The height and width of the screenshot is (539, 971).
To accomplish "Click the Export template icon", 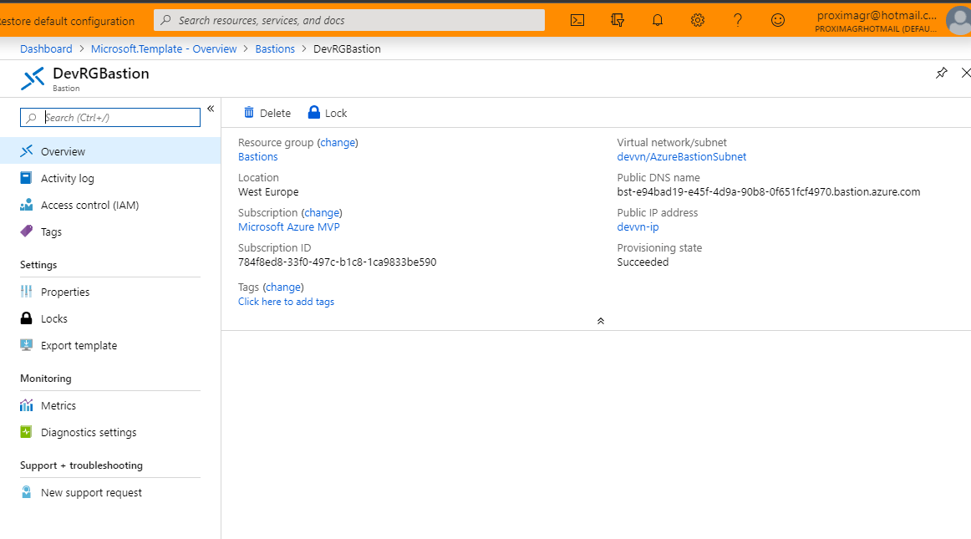I will click(x=26, y=345).
